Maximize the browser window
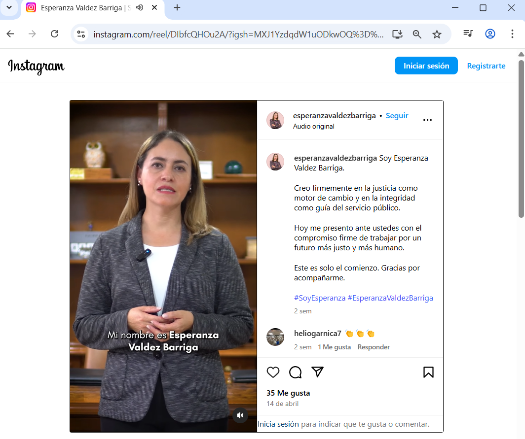The width and height of the screenshot is (525, 439). [483, 7]
